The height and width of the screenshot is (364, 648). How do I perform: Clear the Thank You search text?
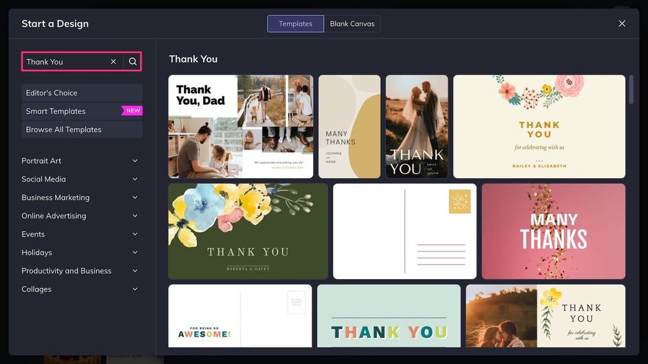(113, 62)
